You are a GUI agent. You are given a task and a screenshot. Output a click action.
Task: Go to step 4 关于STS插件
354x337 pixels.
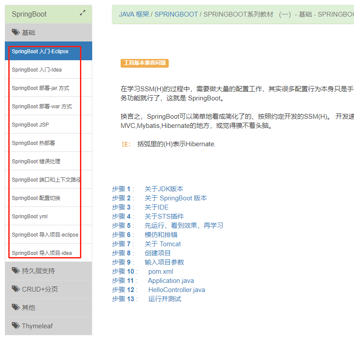(164, 217)
